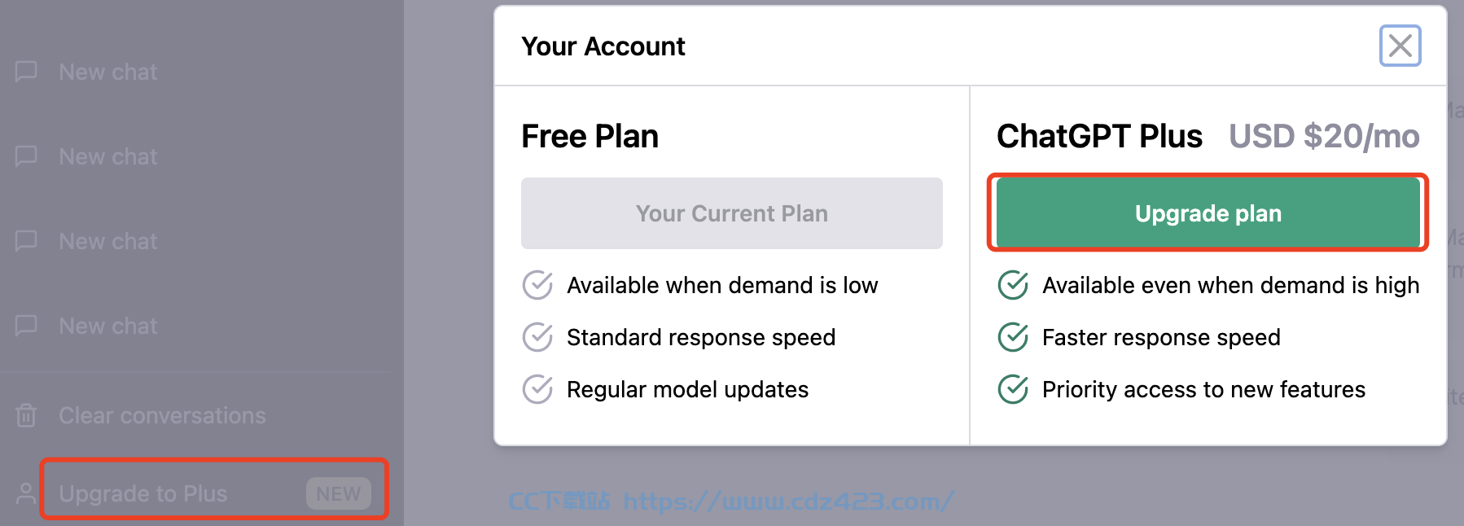Click checkmark icon beside Regular model updates
The image size is (1464, 526).
[x=537, y=389]
